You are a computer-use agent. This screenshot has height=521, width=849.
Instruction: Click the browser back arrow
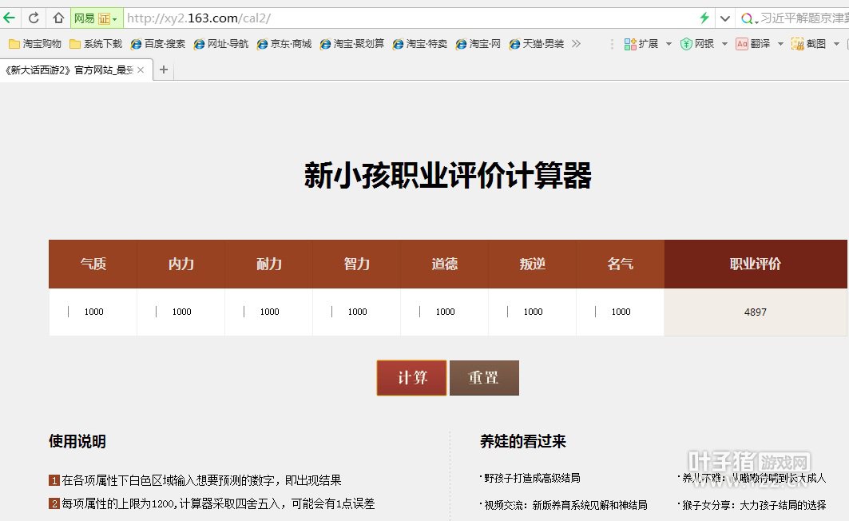(x=10, y=18)
